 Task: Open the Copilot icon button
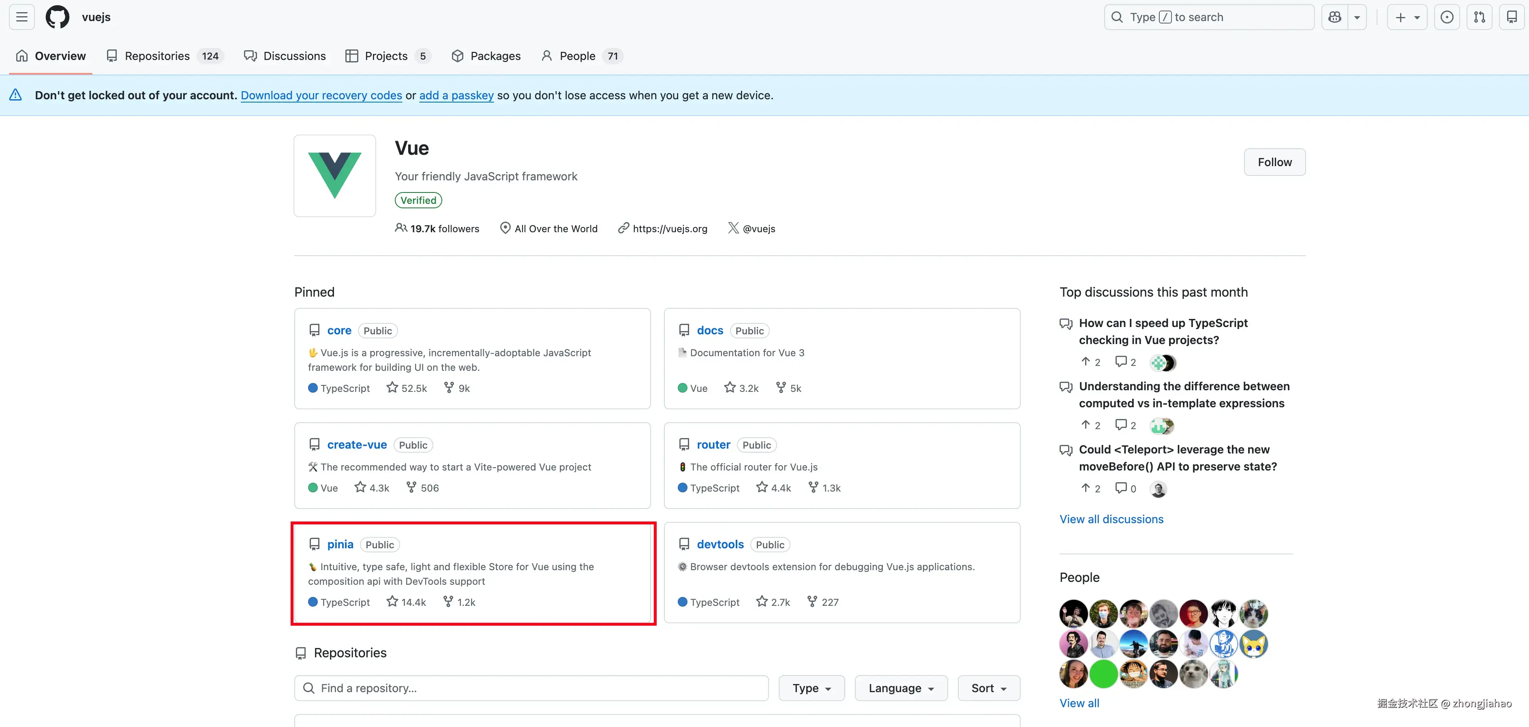pos(1335,17)
